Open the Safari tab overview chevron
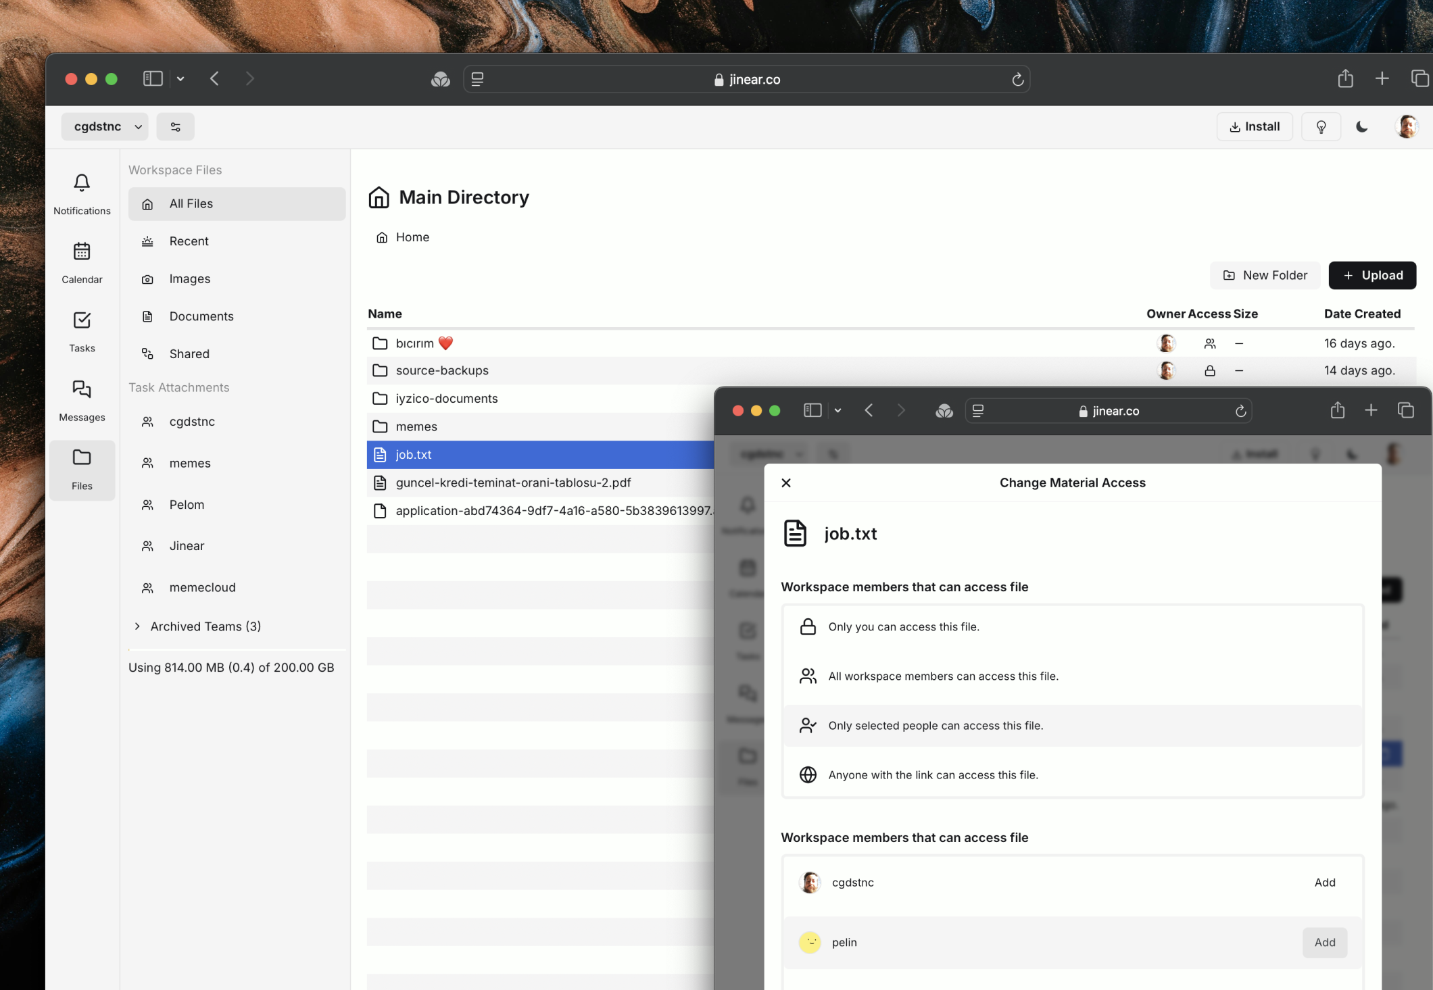 pos(180,78)
